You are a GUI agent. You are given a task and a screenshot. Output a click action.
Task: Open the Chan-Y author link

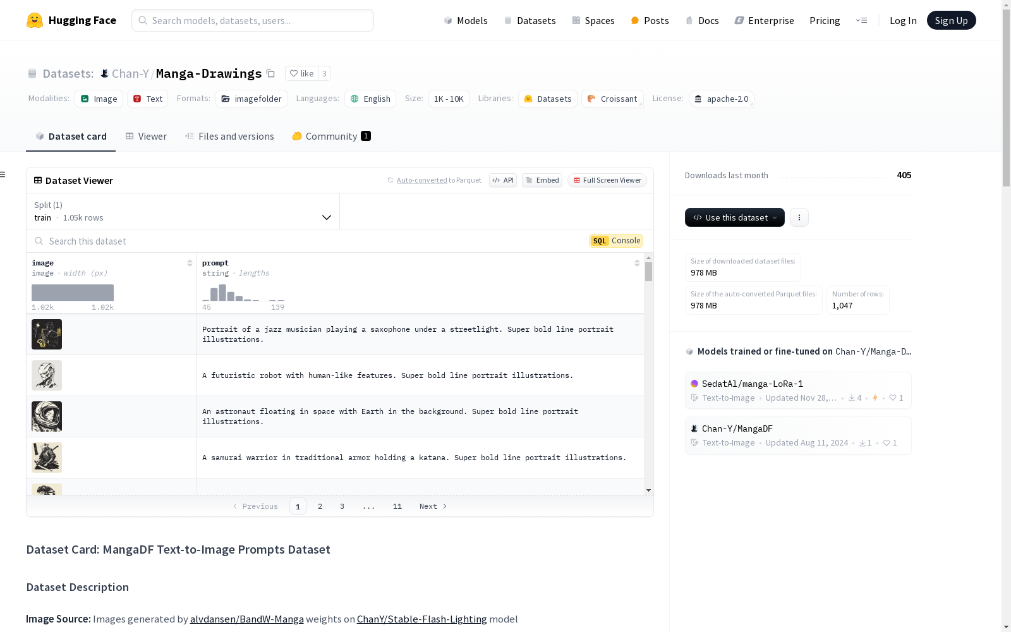(130, 74)
